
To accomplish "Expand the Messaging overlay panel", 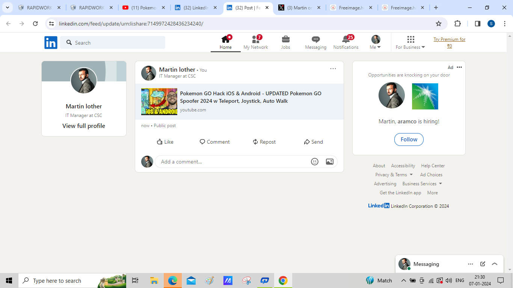I will [x=495, y=264].
